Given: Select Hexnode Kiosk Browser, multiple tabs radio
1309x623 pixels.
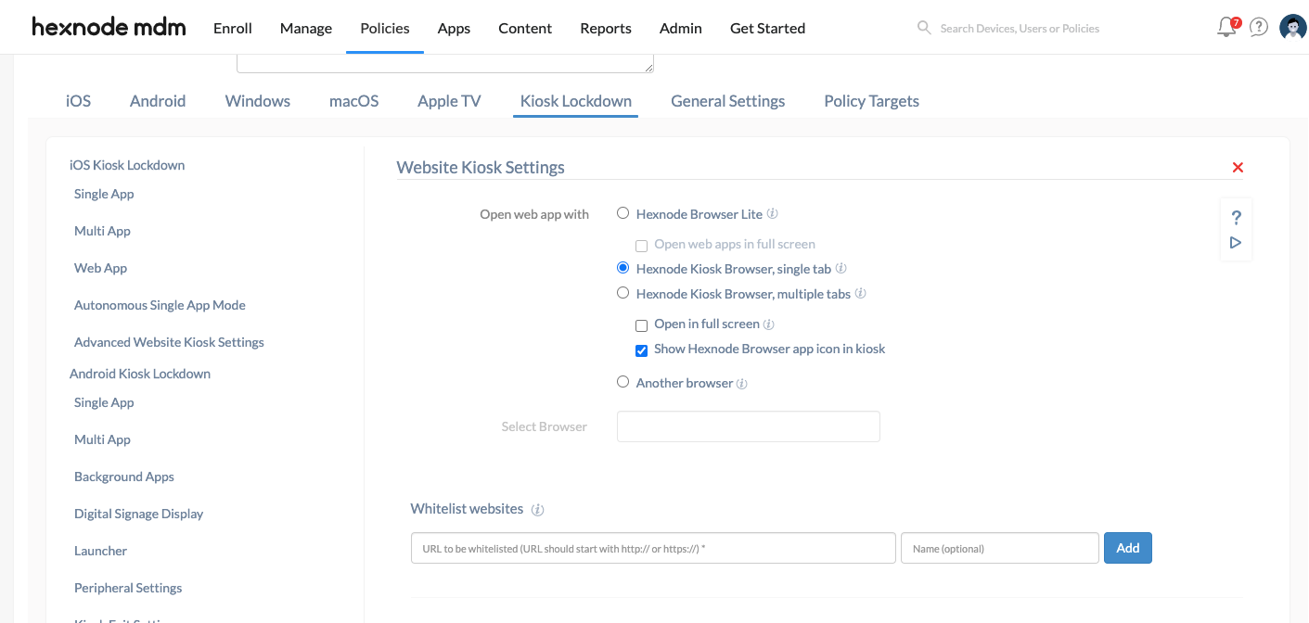Looking at the screenshot, I should tap(623, 293).
